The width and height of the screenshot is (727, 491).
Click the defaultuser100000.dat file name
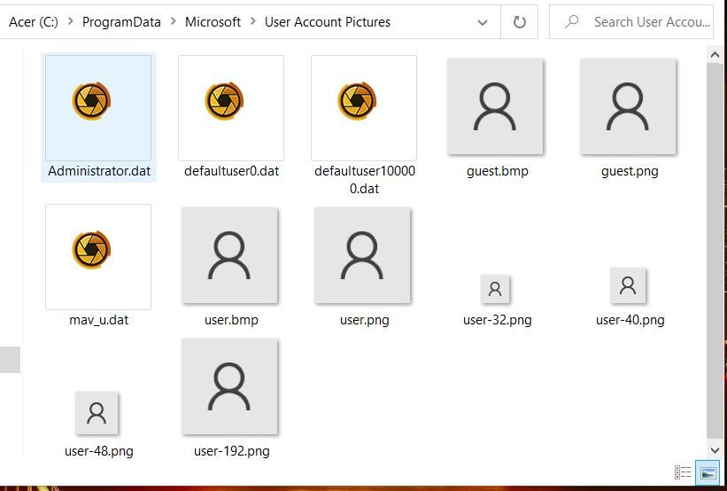coord(365,180)
